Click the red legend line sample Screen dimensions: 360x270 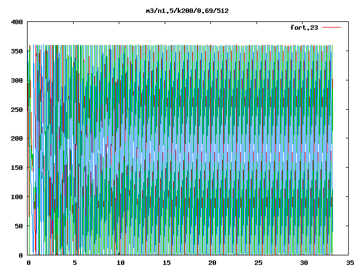(x=331, y=28)
